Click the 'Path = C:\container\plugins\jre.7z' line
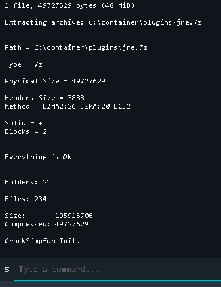Screen dimensions: 221x287 pyautogui.click(x=76, y=47)
